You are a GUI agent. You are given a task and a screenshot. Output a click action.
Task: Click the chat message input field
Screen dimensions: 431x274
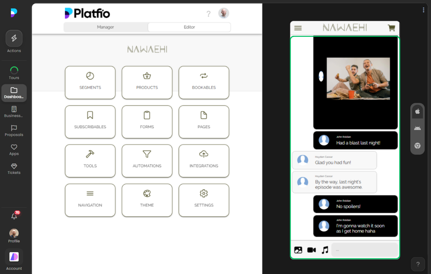(365, 250)
